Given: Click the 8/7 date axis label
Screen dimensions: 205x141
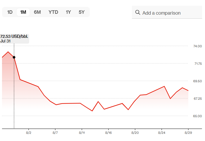Looking at the screenshot, I should 55,133.
